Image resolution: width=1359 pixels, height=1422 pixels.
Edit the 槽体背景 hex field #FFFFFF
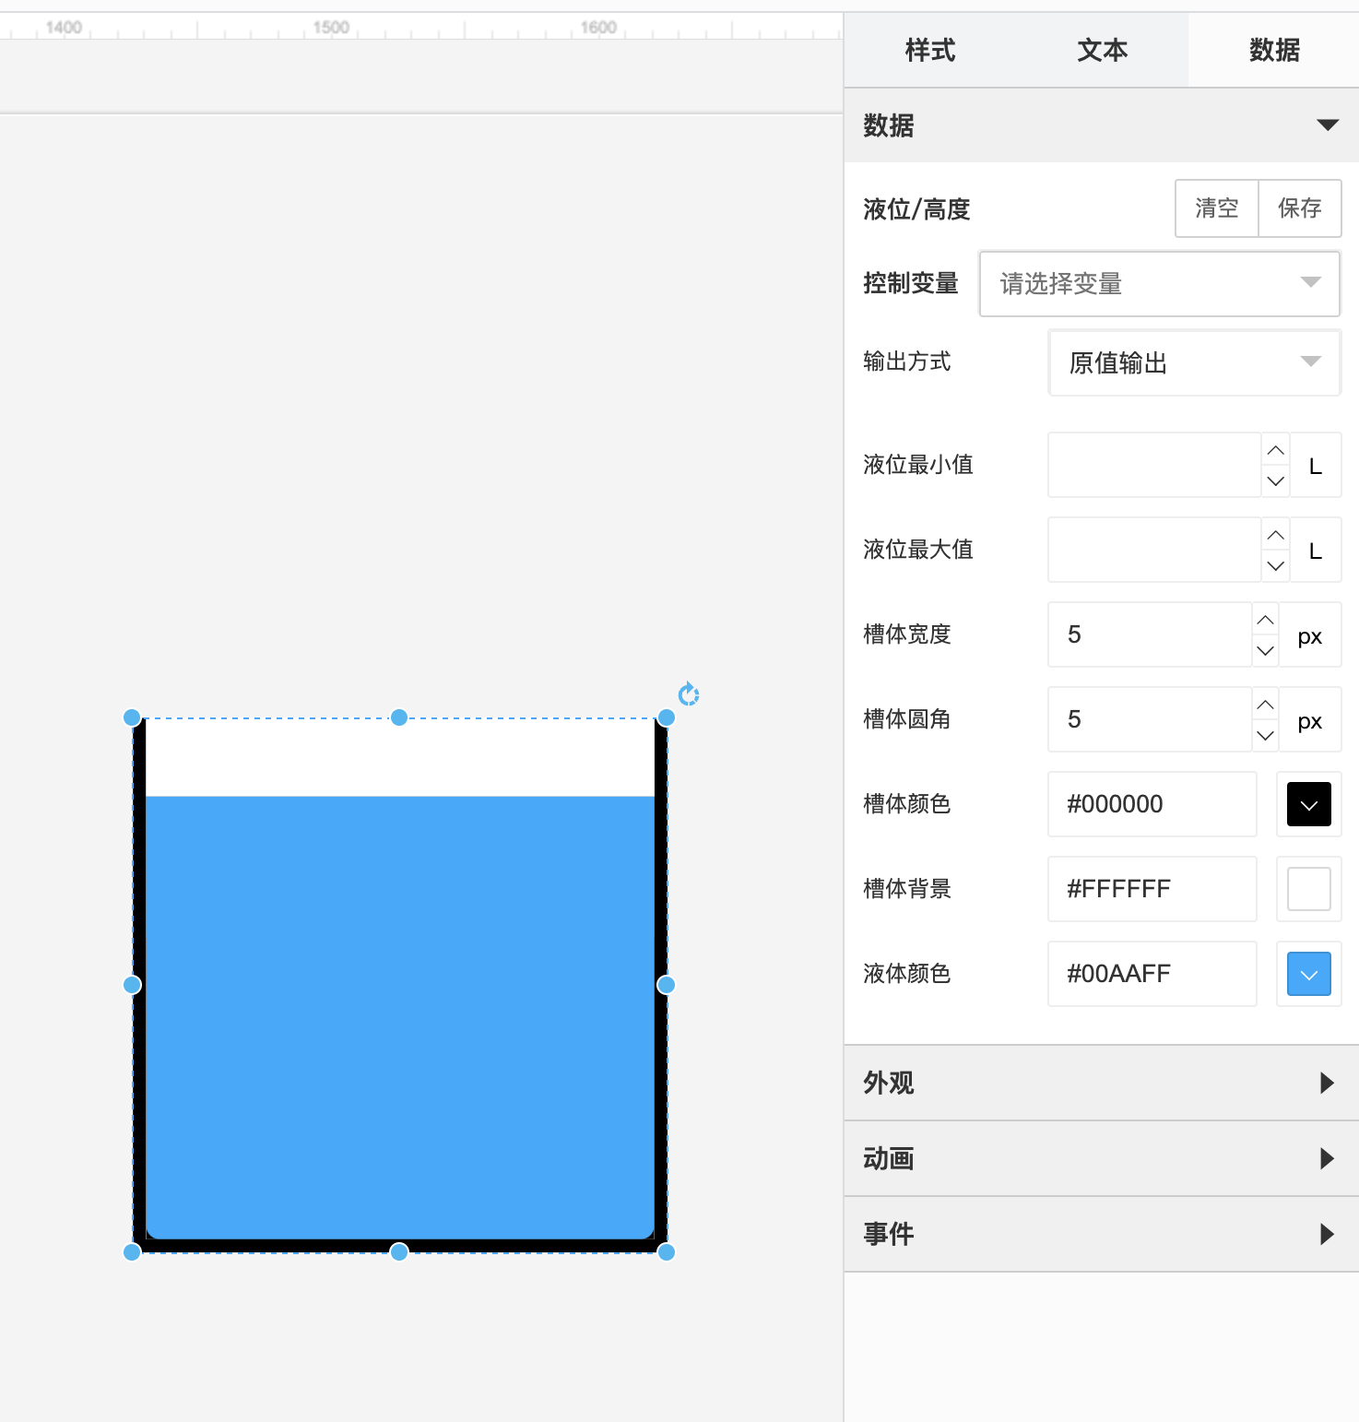[1152, 889]
